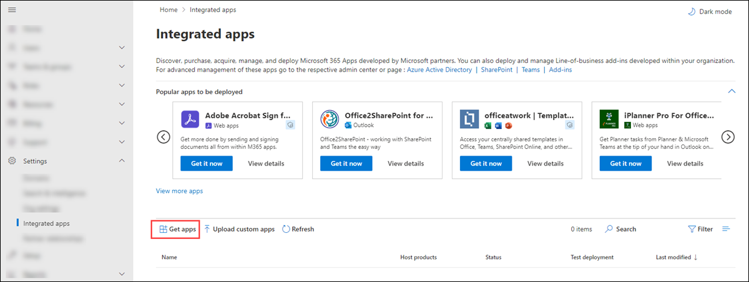Click the Office2SharePoint app icon

click(329, 119)
